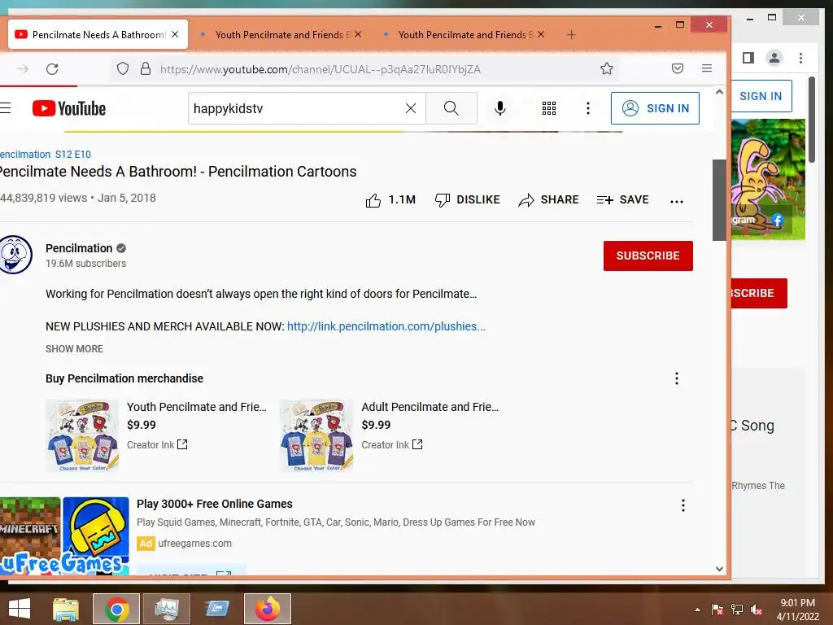
Task: Dislike the Pencilmate video
Action: (467, 200)
